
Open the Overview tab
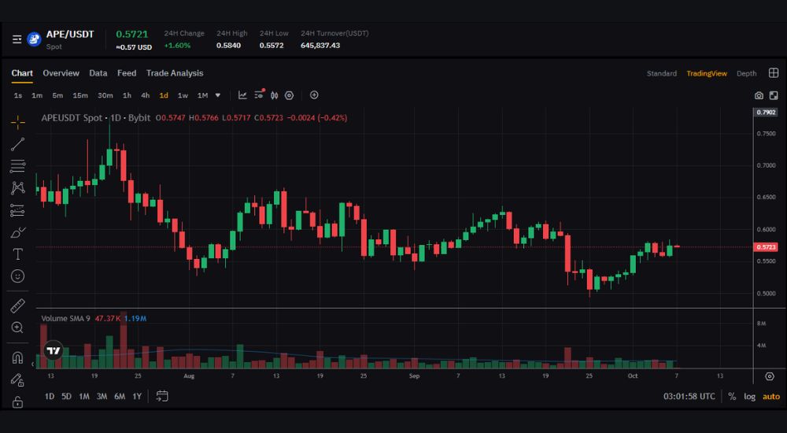click(x=61, y=73)
